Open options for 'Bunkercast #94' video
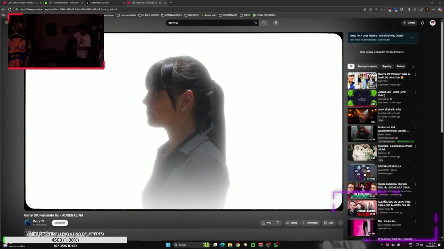The height and width of the screenshot is (249, 444). pos(416,128)
